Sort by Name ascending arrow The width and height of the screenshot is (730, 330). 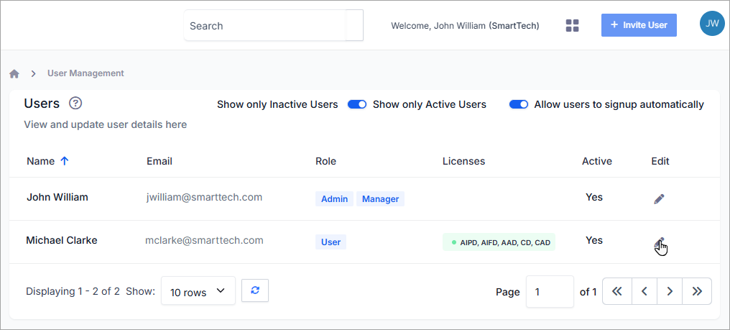(65, 161)
